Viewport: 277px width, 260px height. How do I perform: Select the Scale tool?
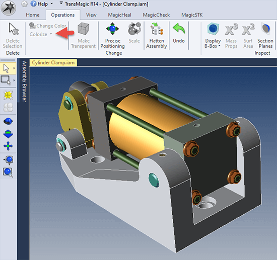[134, 33]
